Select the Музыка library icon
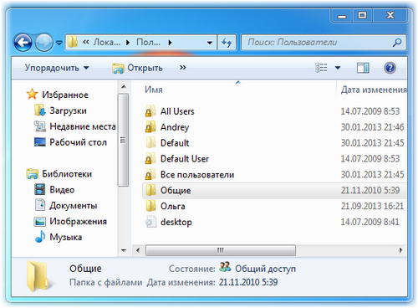 point(40,237)
